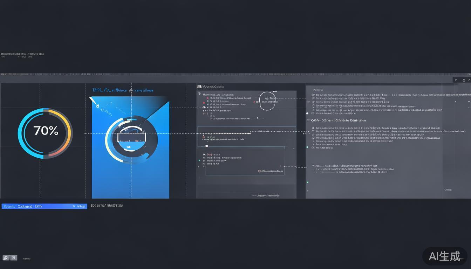
Task: Toggle first checkbox under the bold section heading
Action: click(x=313, y=128)
